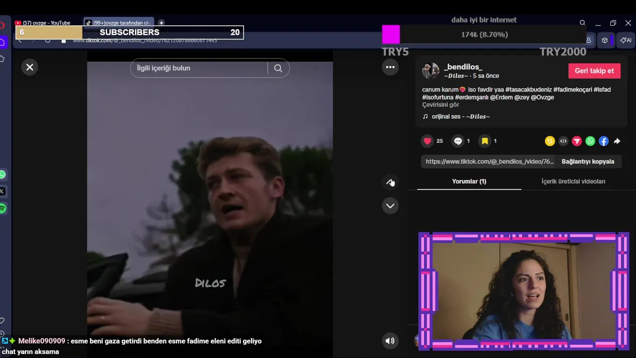
Task: Switch to 'Yorumlar (1)' tab
Action: 469,181
